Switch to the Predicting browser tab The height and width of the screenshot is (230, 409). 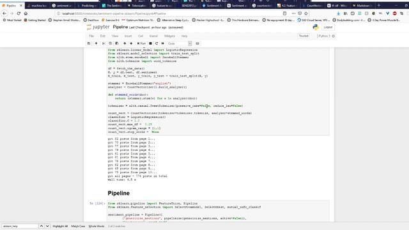[x=87, y=6]
